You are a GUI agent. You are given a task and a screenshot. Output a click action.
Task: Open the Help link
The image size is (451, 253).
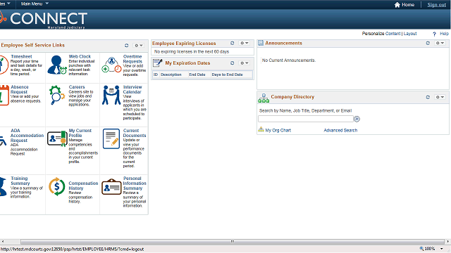[x=444, y=34]
